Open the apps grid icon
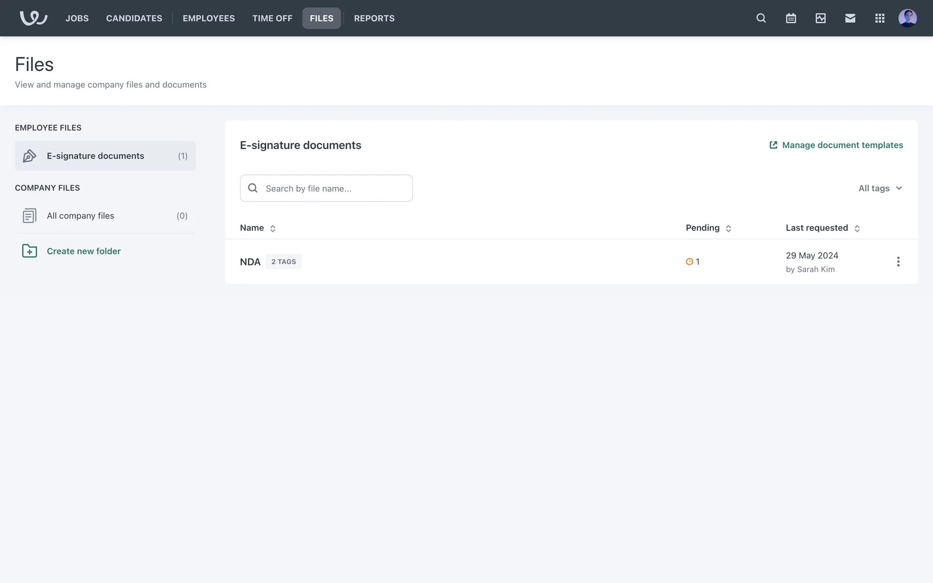Image resolution: width=933 pixels, height=583 pixels. (880, 18)
